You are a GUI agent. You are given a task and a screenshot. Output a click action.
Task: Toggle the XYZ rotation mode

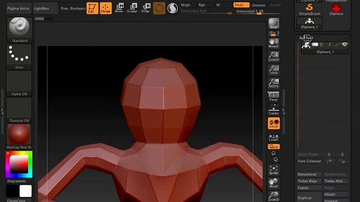[x=274, y=147]
